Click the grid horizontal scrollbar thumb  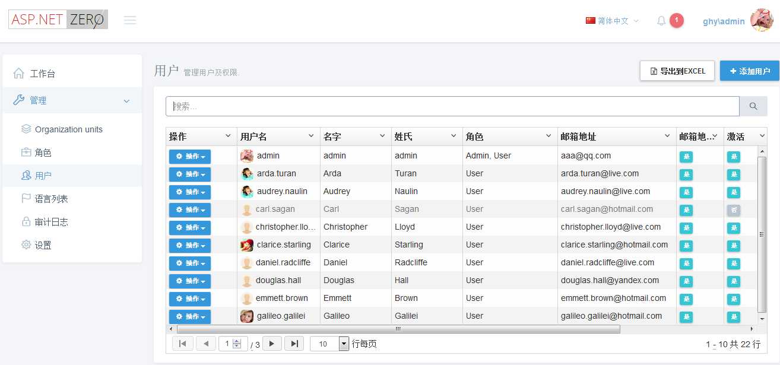pyautogui.click(x=398, y=329)
